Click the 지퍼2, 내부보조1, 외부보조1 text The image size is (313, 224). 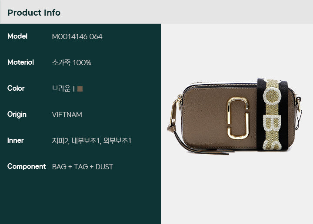(92, 141)
